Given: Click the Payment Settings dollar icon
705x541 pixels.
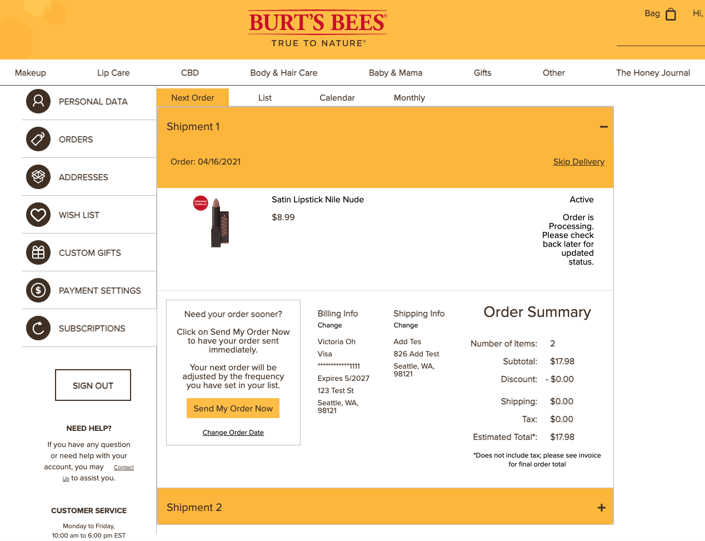Looking at the screenshot, I should (38, 290).
